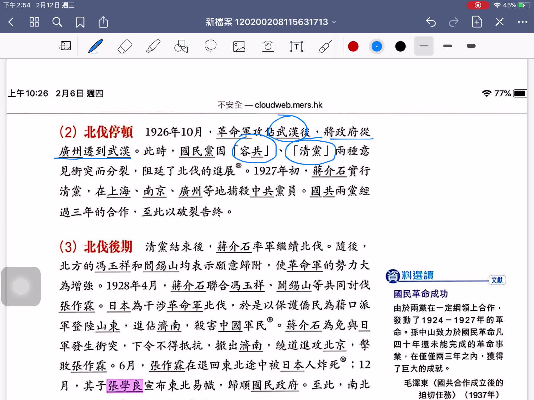Go back to the documents library

click(11, 22)
